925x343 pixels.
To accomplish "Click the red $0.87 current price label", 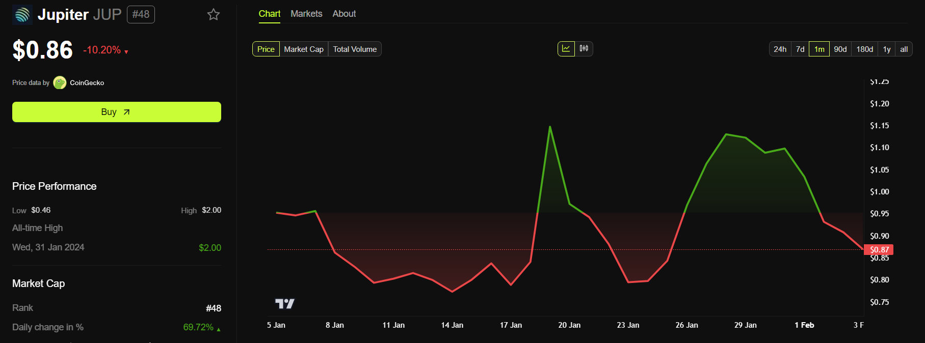I will [x=879, y=249].
